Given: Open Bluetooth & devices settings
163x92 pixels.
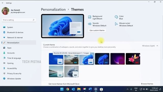Looking at the screenshot, I should point(19,32).
